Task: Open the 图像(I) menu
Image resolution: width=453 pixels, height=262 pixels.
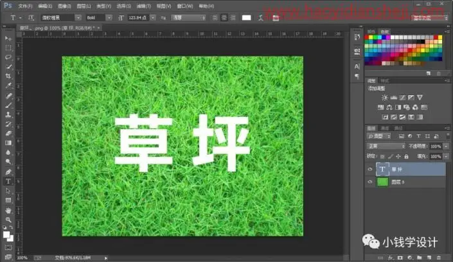Action: pyautogui.click(x=64, y=6)
